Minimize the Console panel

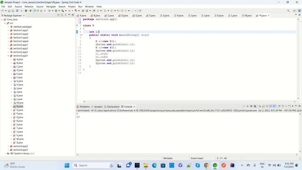coord(296,106)
